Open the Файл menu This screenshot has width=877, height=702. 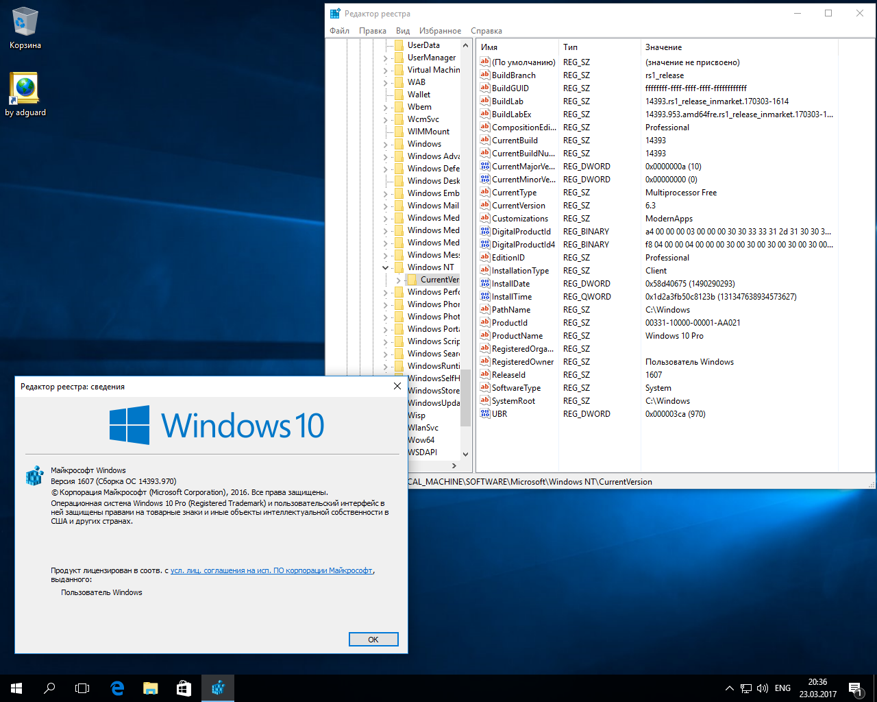pos(339,31)
